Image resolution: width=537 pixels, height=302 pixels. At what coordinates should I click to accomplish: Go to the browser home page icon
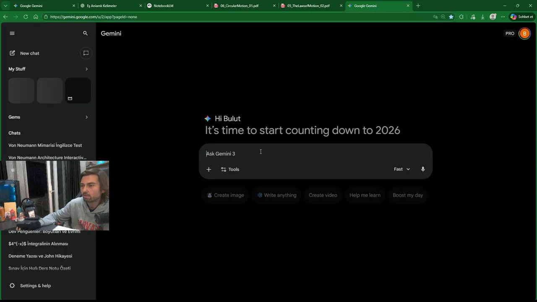36,17
